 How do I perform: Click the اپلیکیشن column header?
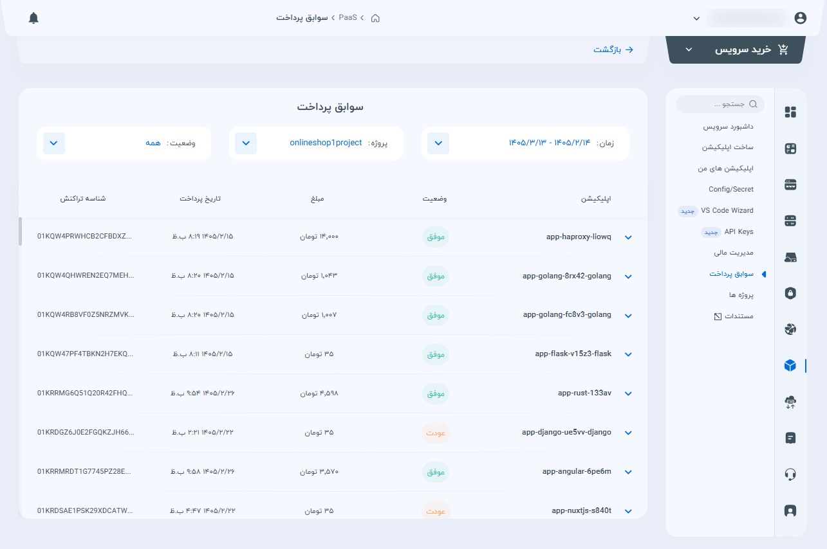(596, 199)
